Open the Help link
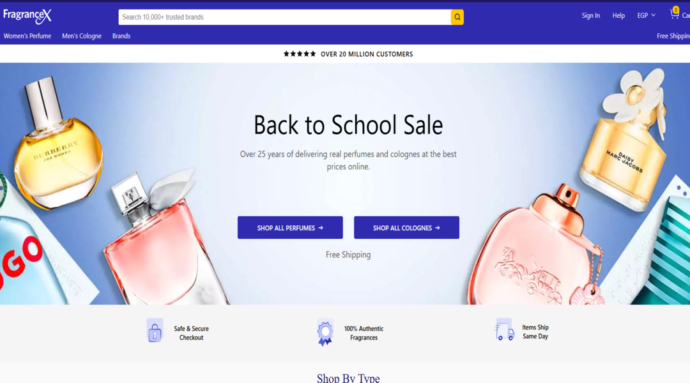This screenshot has height=383, width=690. 618,15
